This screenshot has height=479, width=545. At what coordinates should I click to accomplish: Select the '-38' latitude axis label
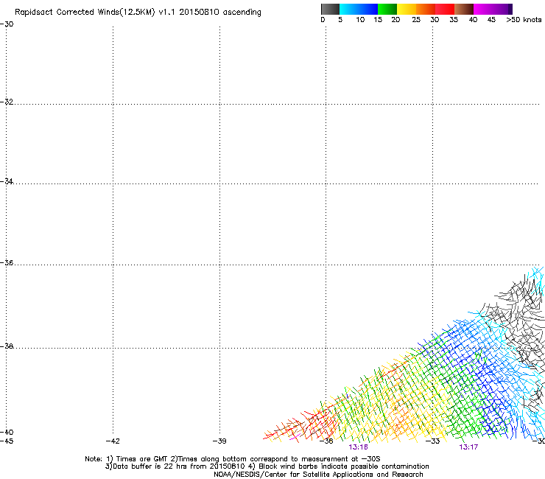(7, 346)
